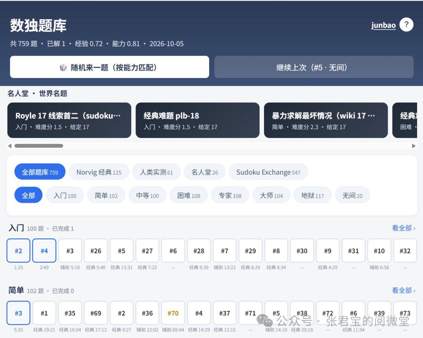The image size is (423, 338).
Task: Open puzzle #2 in the 入门 row
Action: 18,251
